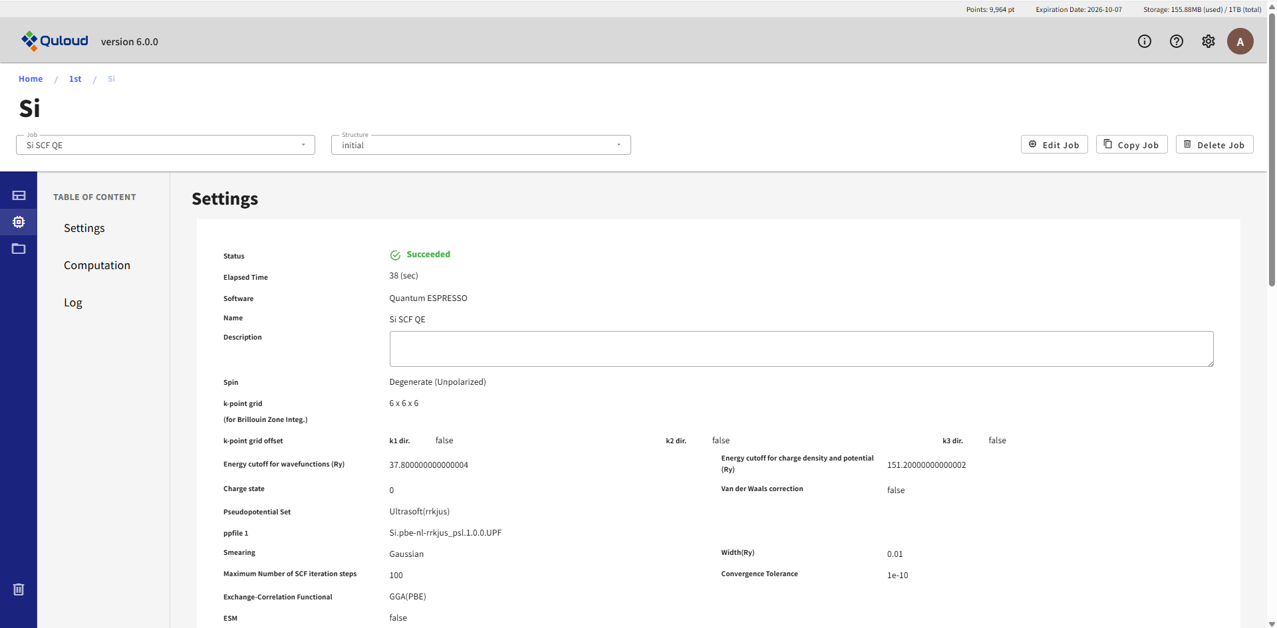This screenshot has width=1277, height=628.
Task: Click the user avatar A
Action: click(x=1240, y=41)
